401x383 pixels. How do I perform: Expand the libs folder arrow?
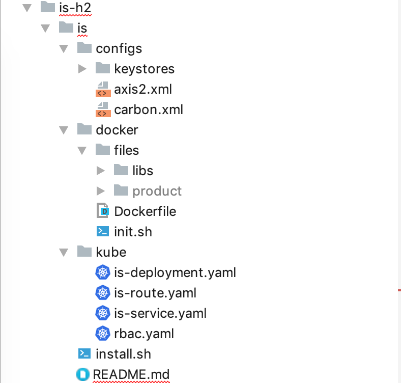coord(101,171)
